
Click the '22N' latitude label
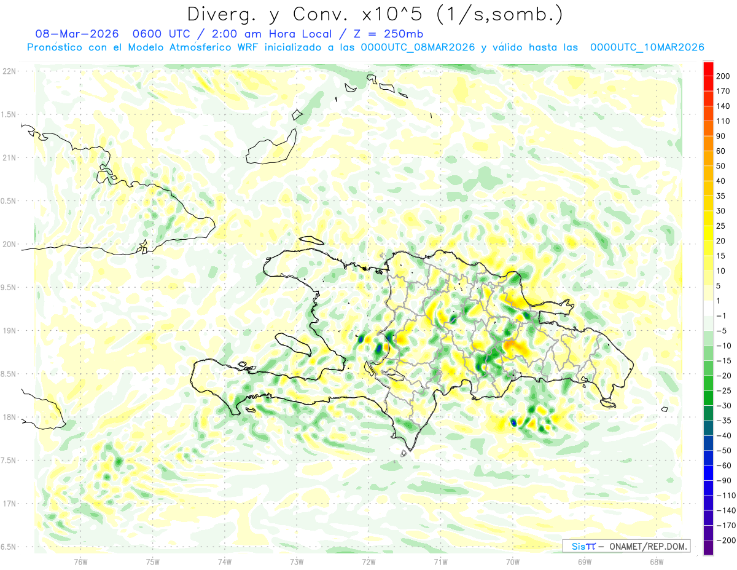(x=9, y=71)
